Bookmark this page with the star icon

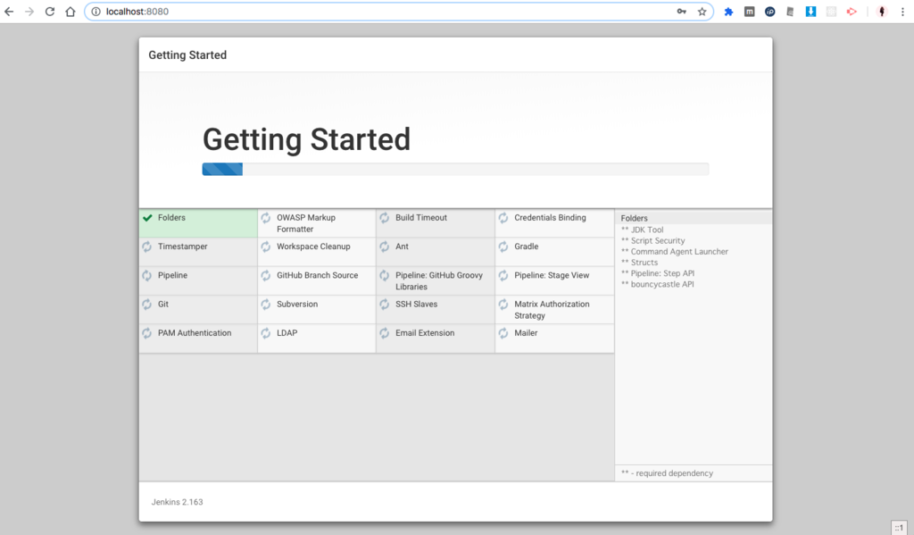pyautogui.click(x=702, y=12)
